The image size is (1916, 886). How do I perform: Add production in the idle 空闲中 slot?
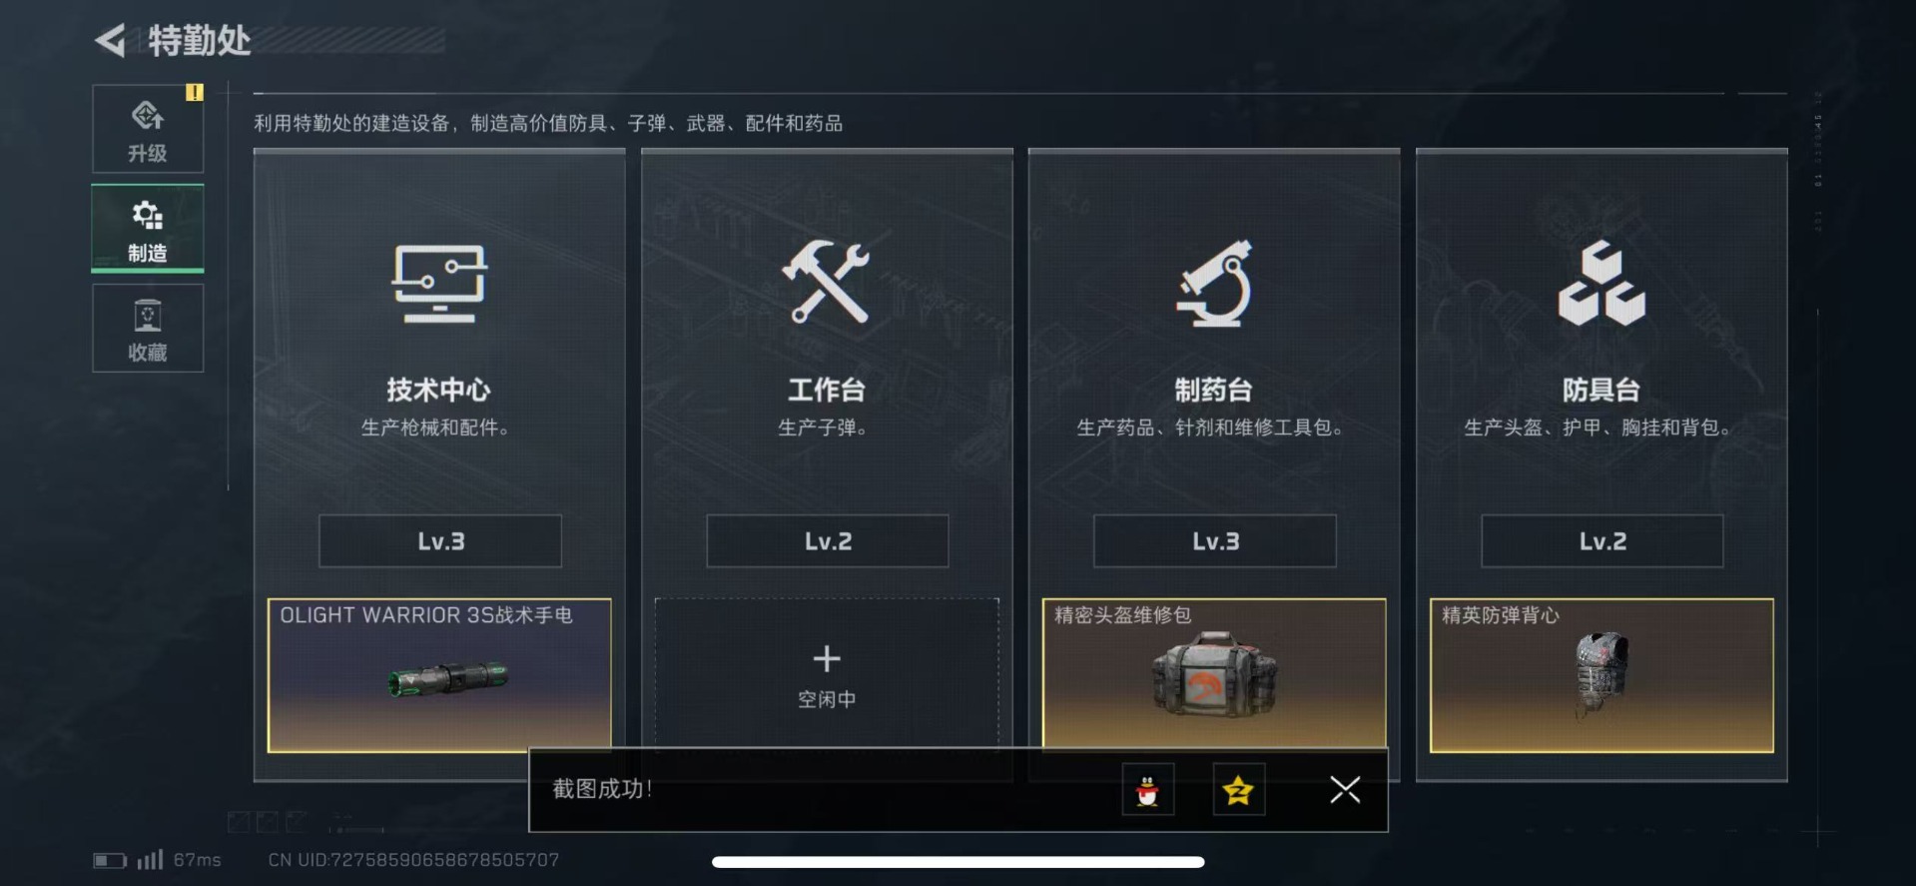(827, 672)
